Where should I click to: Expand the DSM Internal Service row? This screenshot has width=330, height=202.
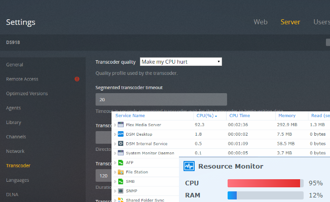[x=115, y=144]
